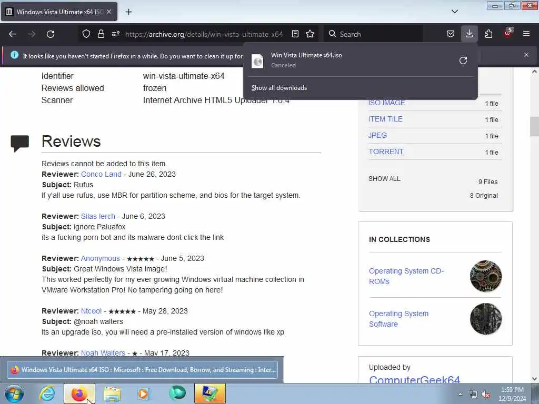Screen dimensions: 539x404
Task: Go back to the previous page
Action: [13, 34]
